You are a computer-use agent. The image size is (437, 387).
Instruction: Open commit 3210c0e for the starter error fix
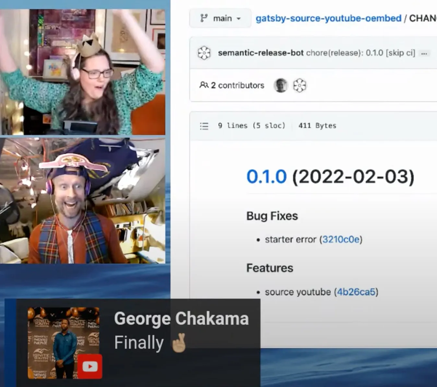click(341, 239)
